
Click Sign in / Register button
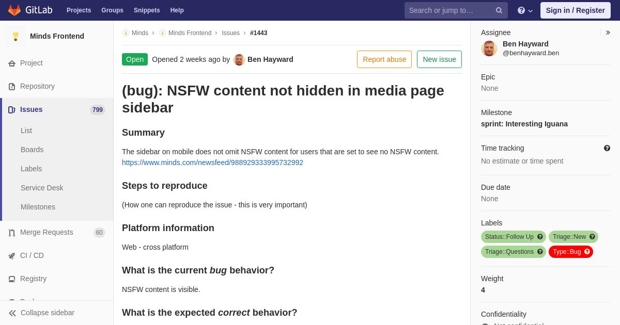[x=575, y=10]
